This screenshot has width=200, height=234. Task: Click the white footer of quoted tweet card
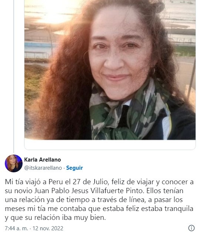point(110,144)
